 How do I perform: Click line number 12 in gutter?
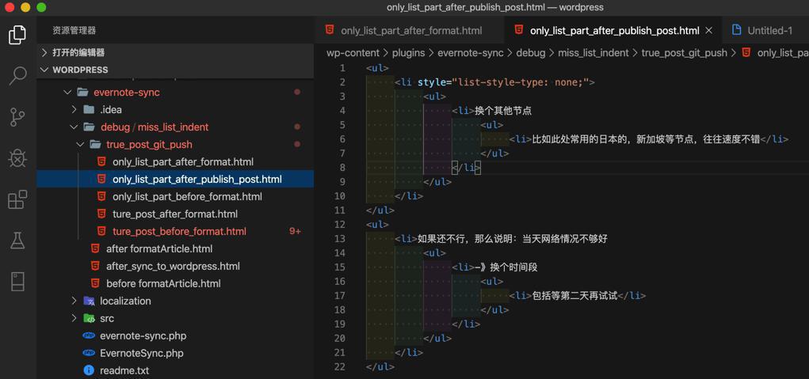click(x=339, y=225)
